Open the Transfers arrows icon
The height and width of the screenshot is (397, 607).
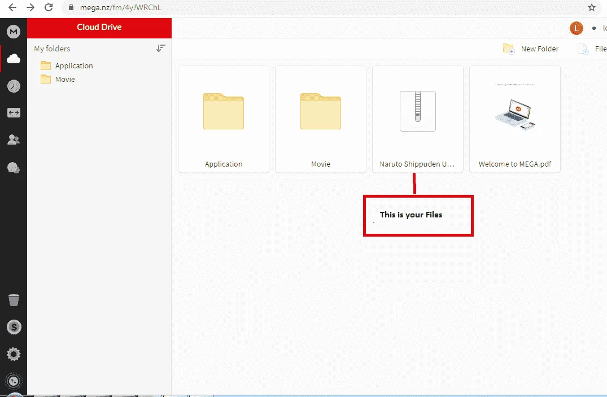[14, 113]
